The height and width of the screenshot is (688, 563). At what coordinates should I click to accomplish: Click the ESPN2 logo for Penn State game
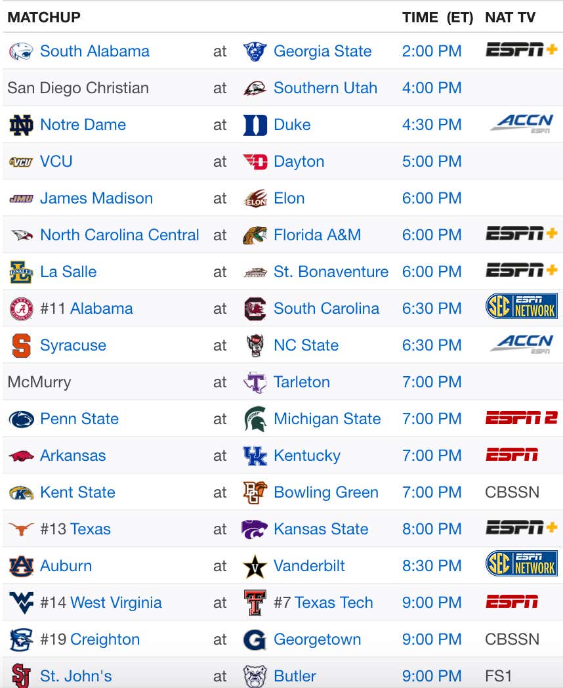click(522, 418)
